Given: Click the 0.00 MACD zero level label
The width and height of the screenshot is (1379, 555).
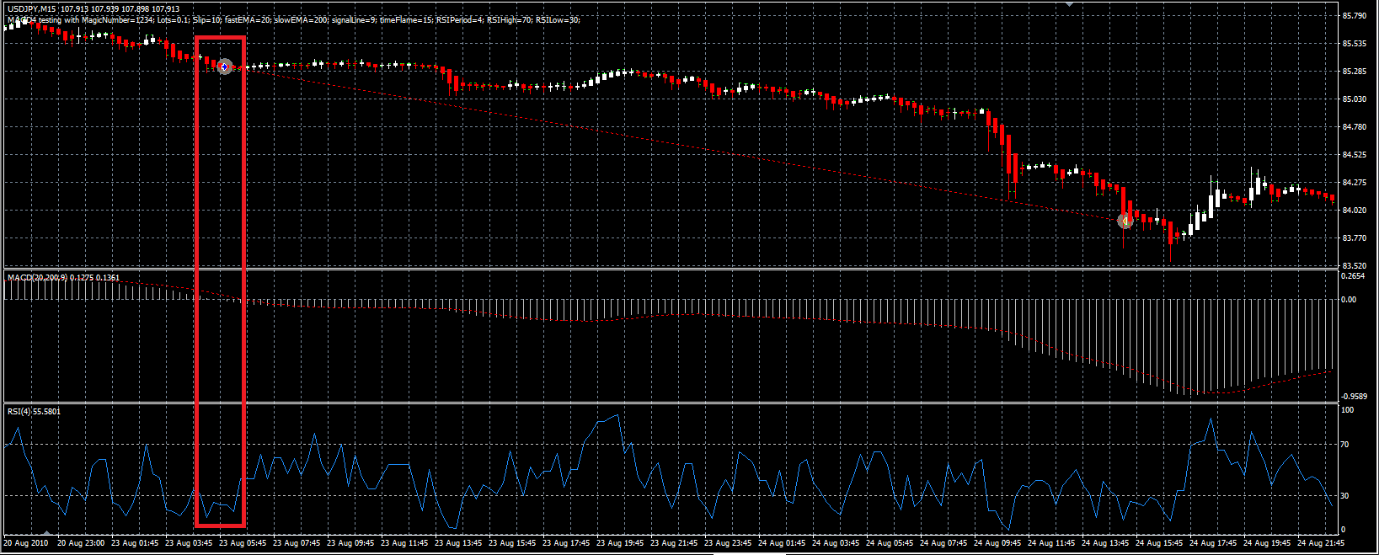Looking at the screenshot, I should pyautogui.click(x=1349, y=299).
